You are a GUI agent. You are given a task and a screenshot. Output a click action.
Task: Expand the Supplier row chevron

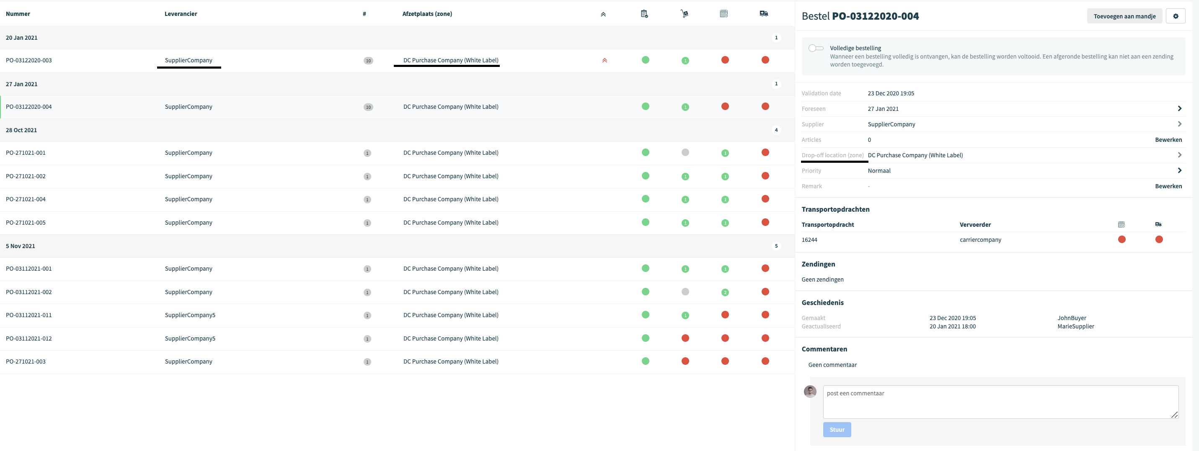(x=1179, y=124)
